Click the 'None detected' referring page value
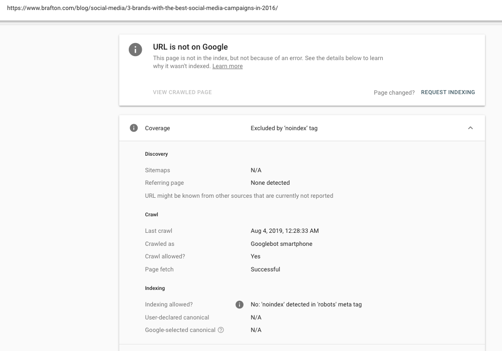Viewport: 502px width, 351px height. [270, 183]
